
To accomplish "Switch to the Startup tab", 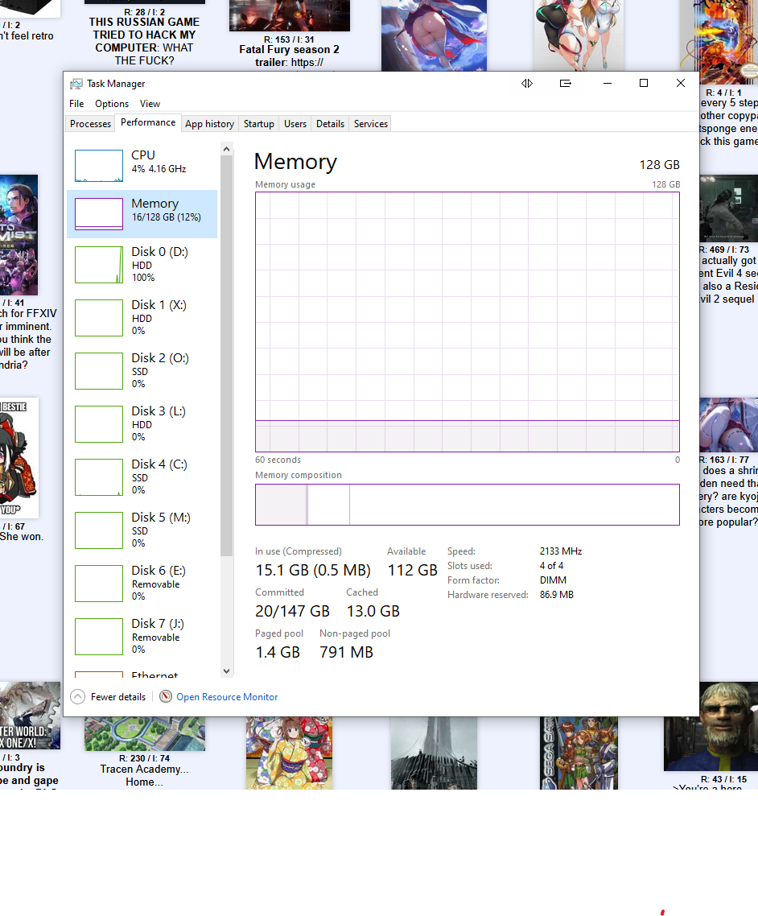I will click(x=258, y=124).
